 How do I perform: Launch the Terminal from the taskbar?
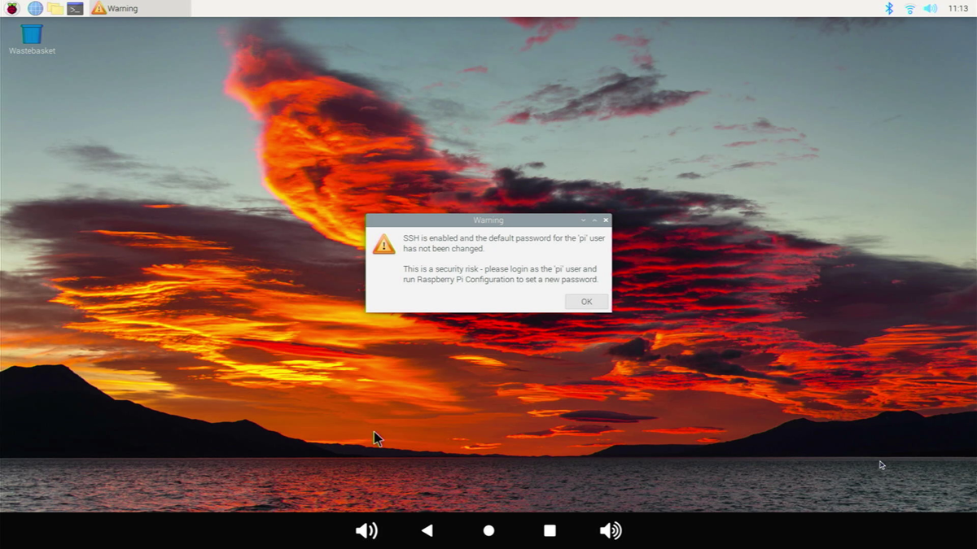(75, 8)
